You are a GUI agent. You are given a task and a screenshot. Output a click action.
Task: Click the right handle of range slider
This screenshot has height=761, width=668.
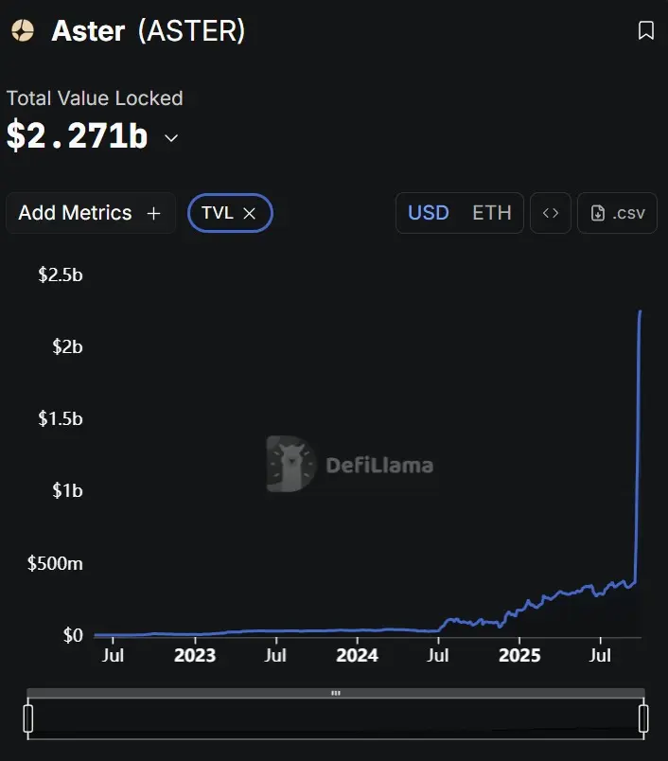coord(643,719)
